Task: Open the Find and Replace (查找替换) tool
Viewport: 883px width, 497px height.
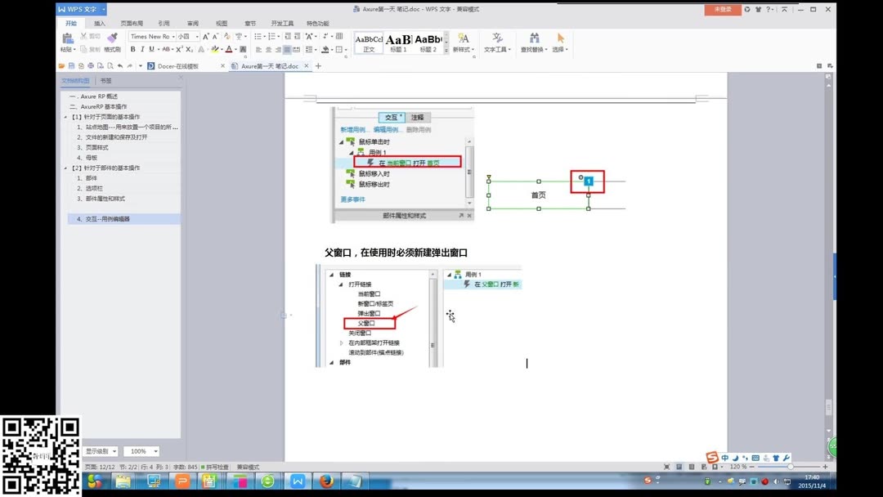Action: pyautogui.click(x=534, y=41)
